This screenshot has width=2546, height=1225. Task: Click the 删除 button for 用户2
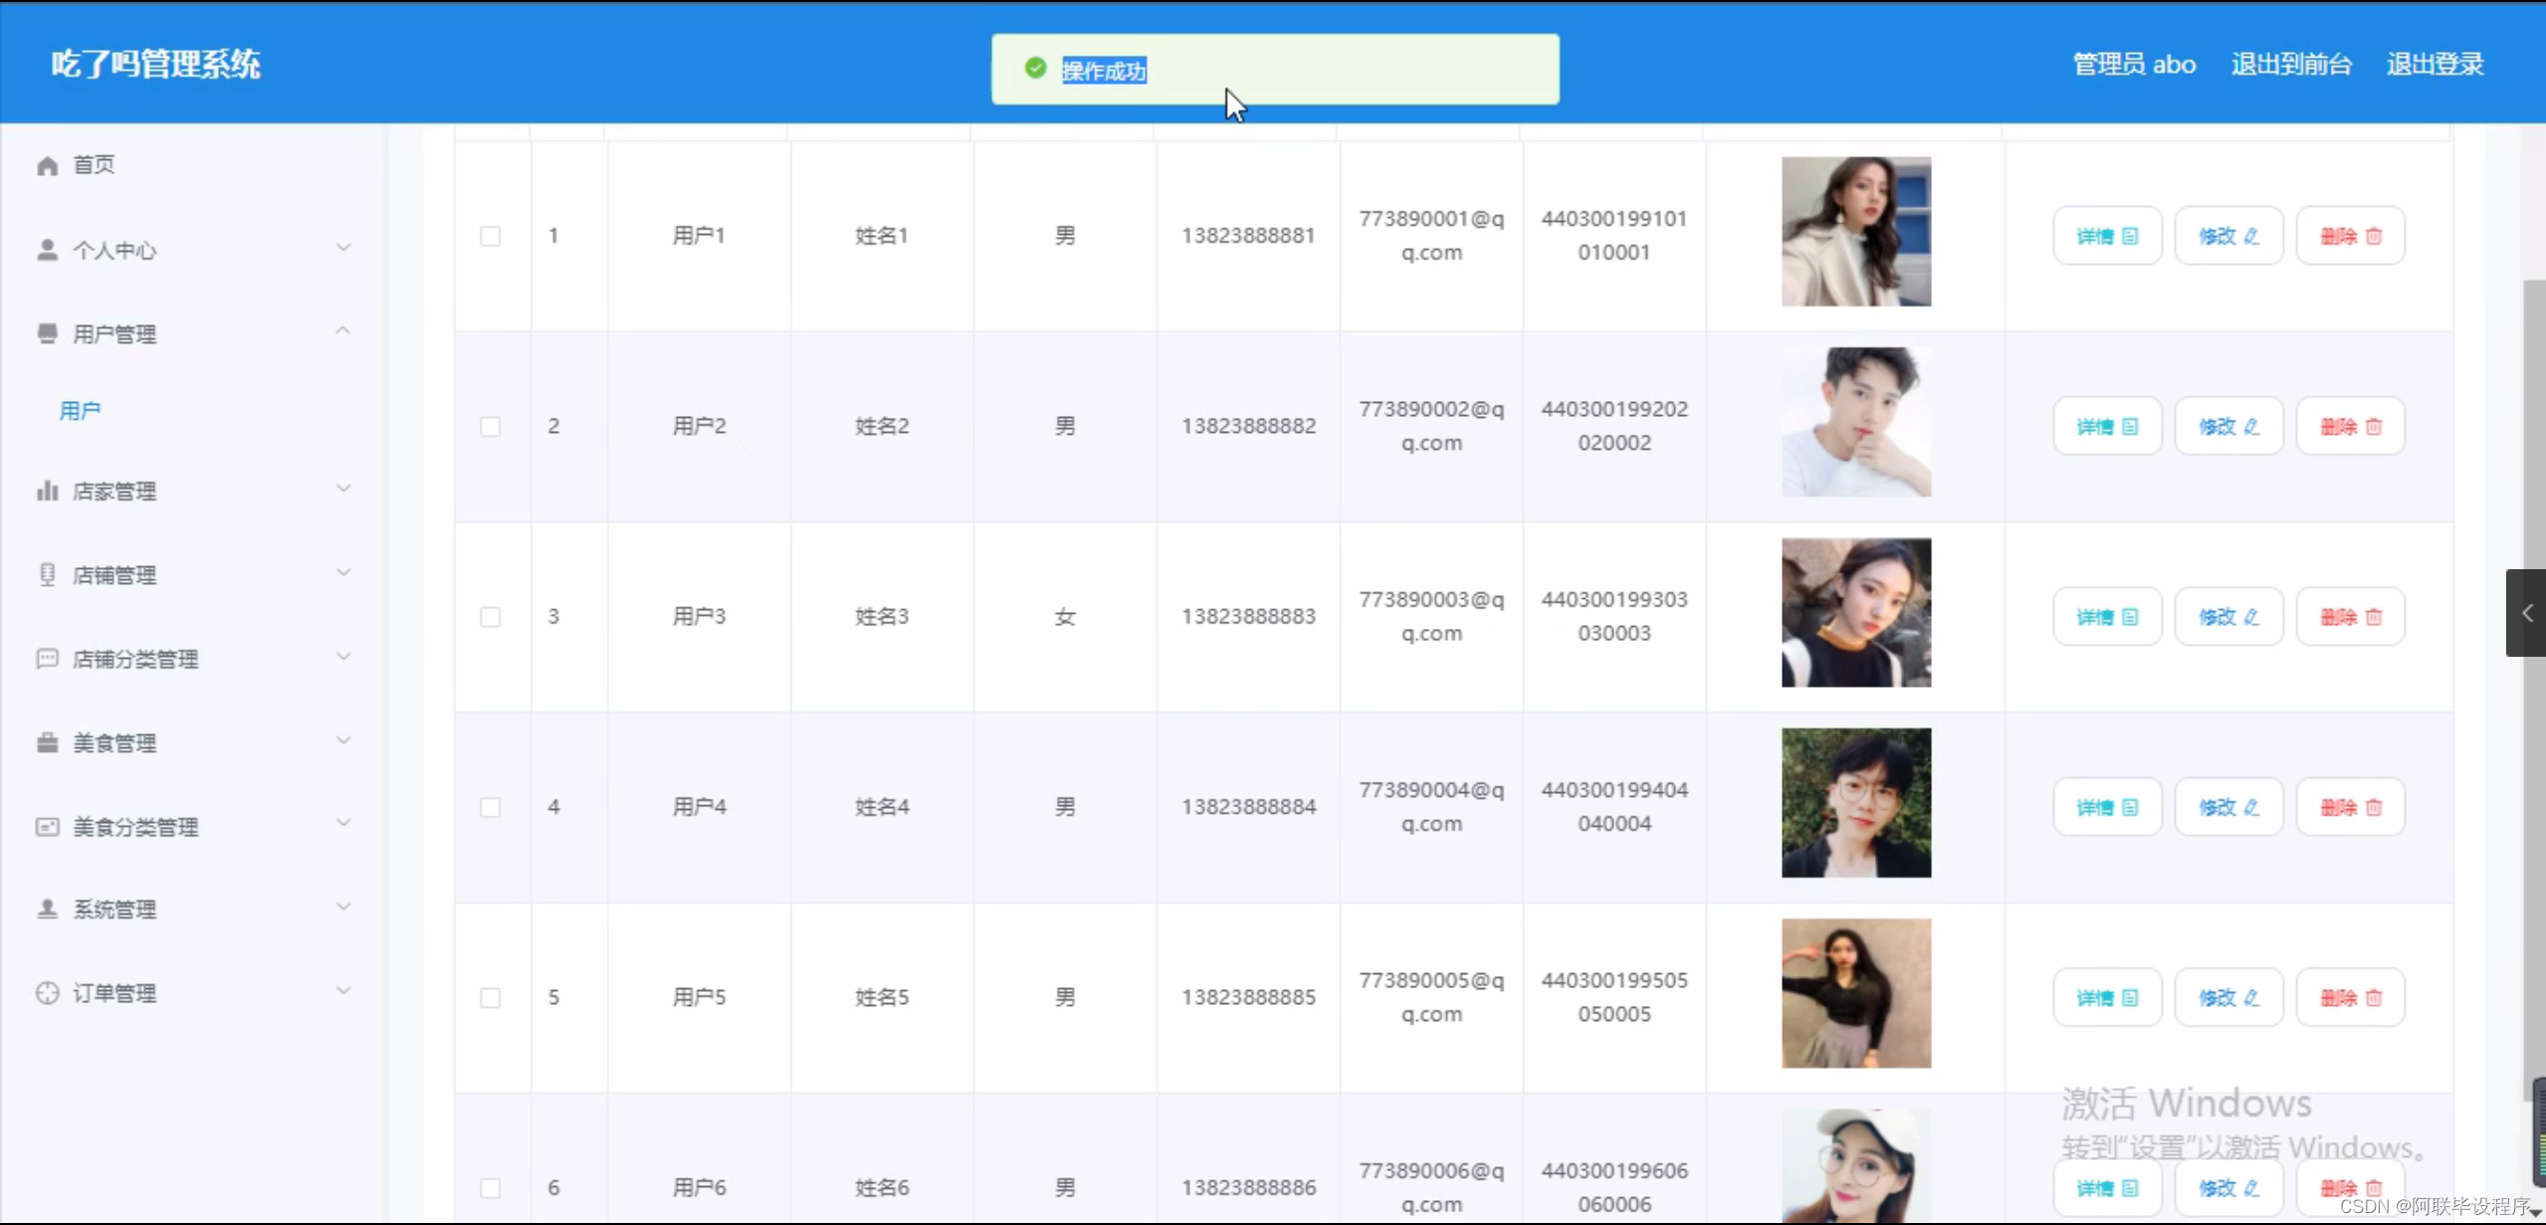coord(2350,425)
